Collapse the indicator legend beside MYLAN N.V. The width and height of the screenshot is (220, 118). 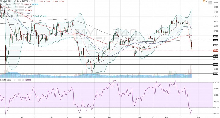[x=1, y=1]
